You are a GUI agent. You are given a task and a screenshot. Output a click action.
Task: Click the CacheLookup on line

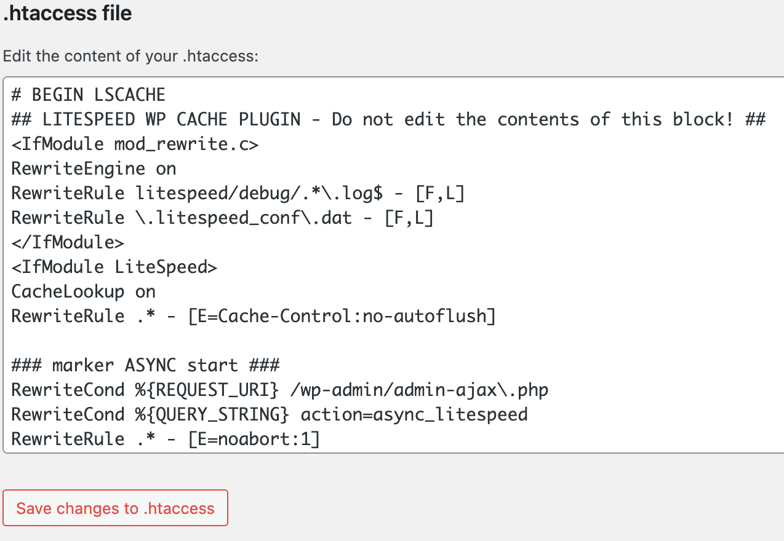[83, 291]
